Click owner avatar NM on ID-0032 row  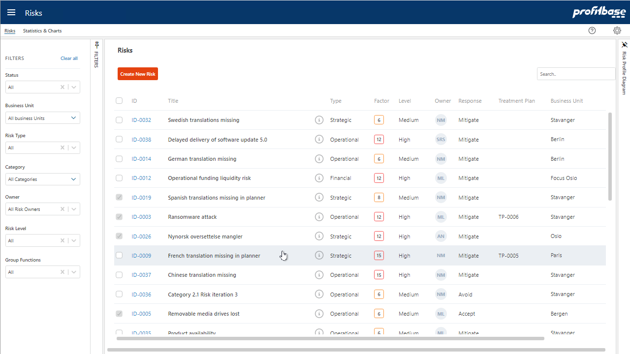(441, 120)
